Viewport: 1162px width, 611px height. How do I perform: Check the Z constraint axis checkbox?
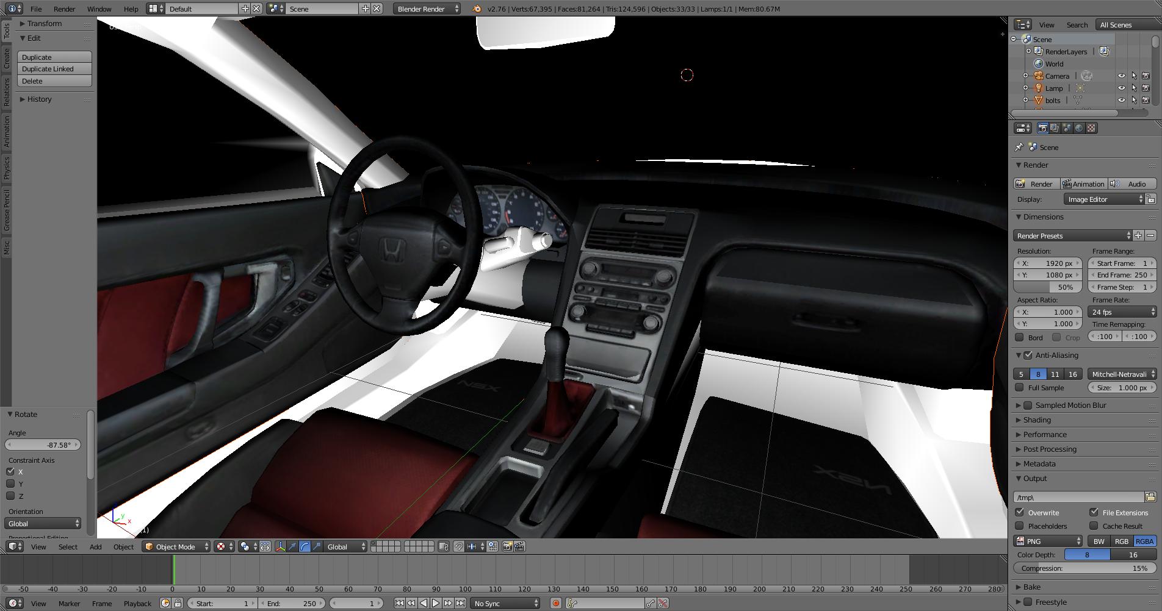10,496
